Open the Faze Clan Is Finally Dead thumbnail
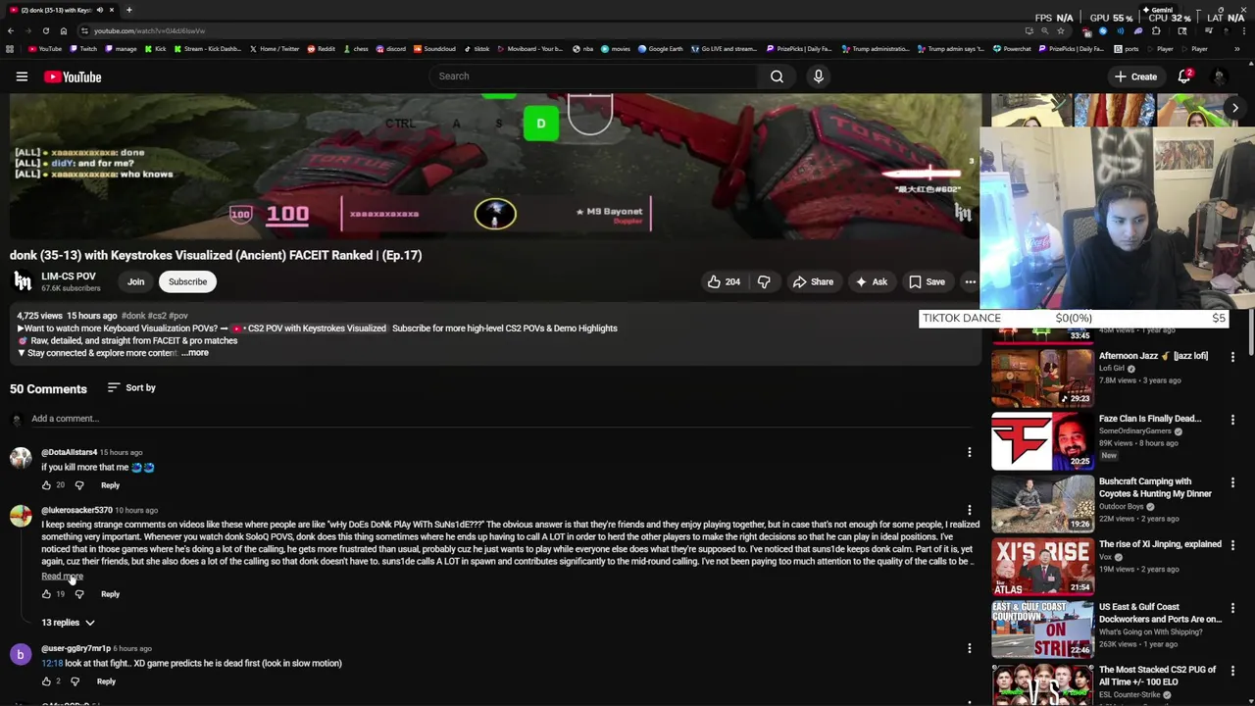1255x706 pixels. [x=1041, y=441]
